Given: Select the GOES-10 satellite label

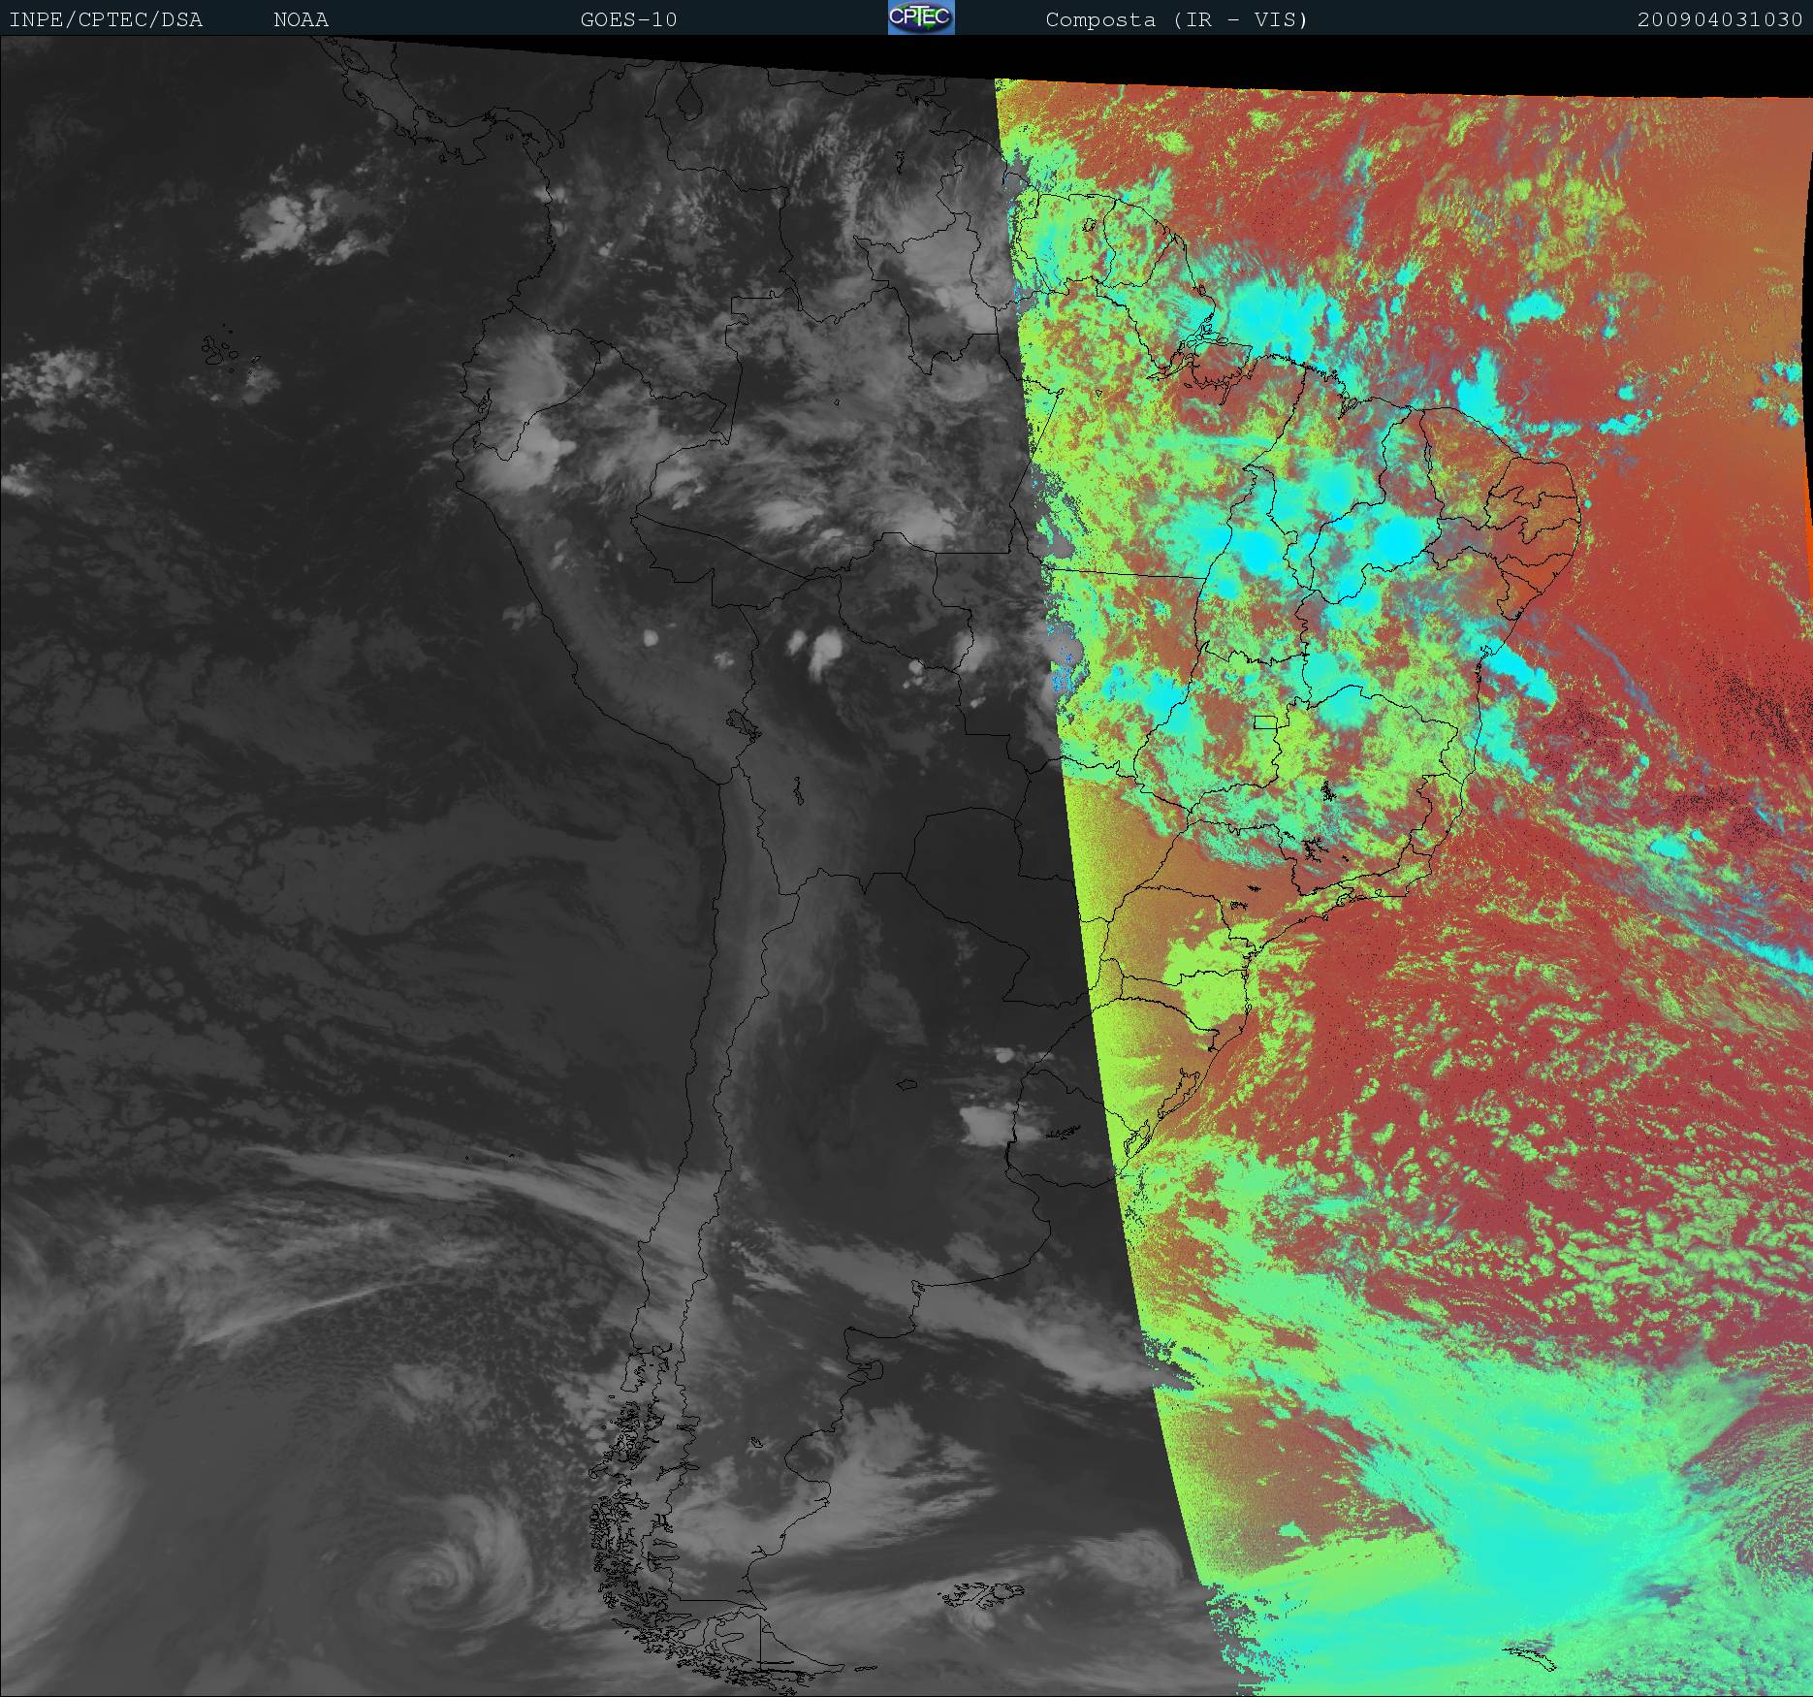Looking at the screenshot, I should pos(629,19).
